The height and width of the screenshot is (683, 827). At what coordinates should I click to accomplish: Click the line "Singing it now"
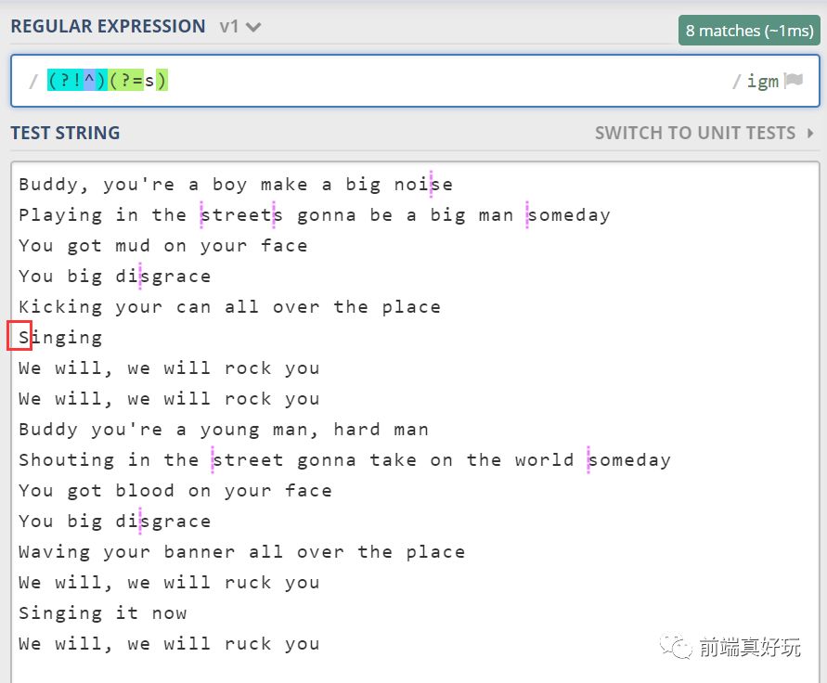pyautogui.click(x=103, y=612)
